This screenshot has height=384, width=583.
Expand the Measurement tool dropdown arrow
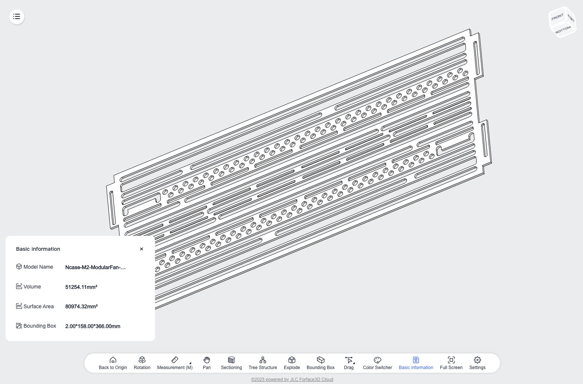click(190, 363)
